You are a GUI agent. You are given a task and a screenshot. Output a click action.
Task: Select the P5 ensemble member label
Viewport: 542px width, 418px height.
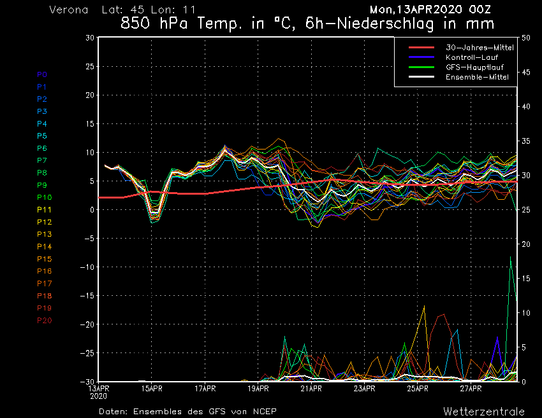42,136
